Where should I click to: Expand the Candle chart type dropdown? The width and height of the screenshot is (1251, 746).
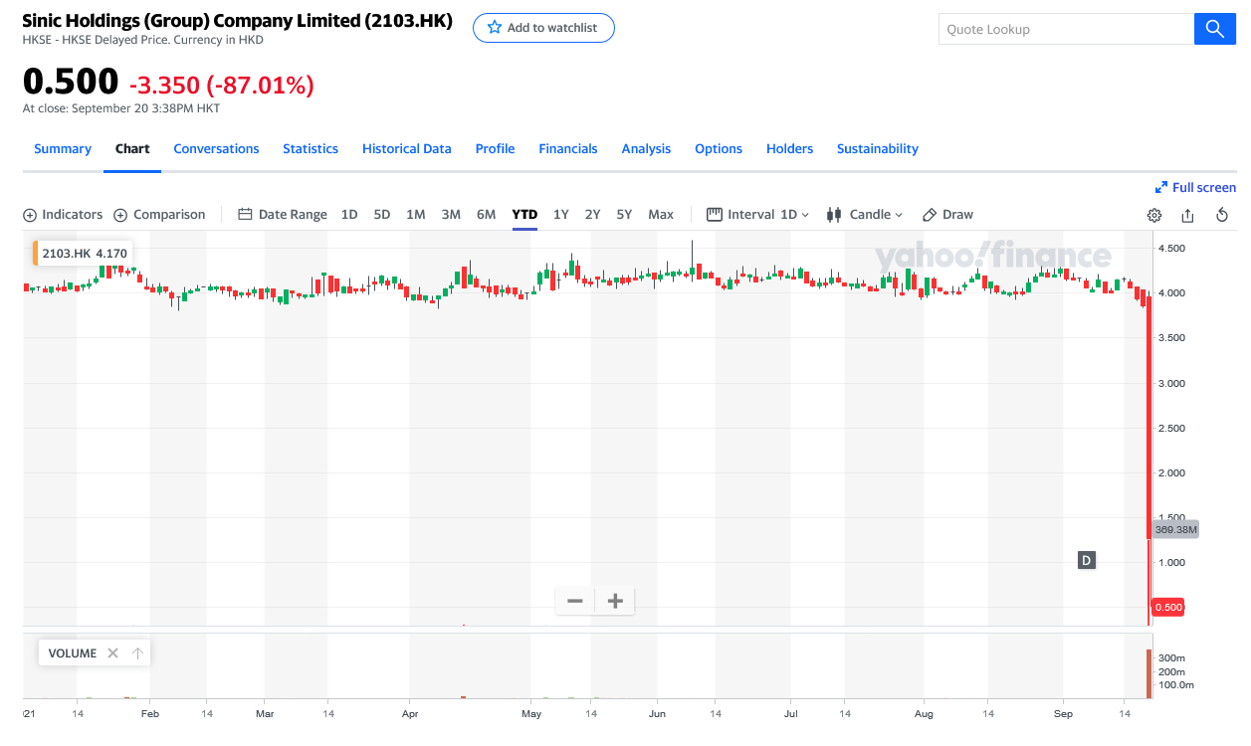coord(865,214)
